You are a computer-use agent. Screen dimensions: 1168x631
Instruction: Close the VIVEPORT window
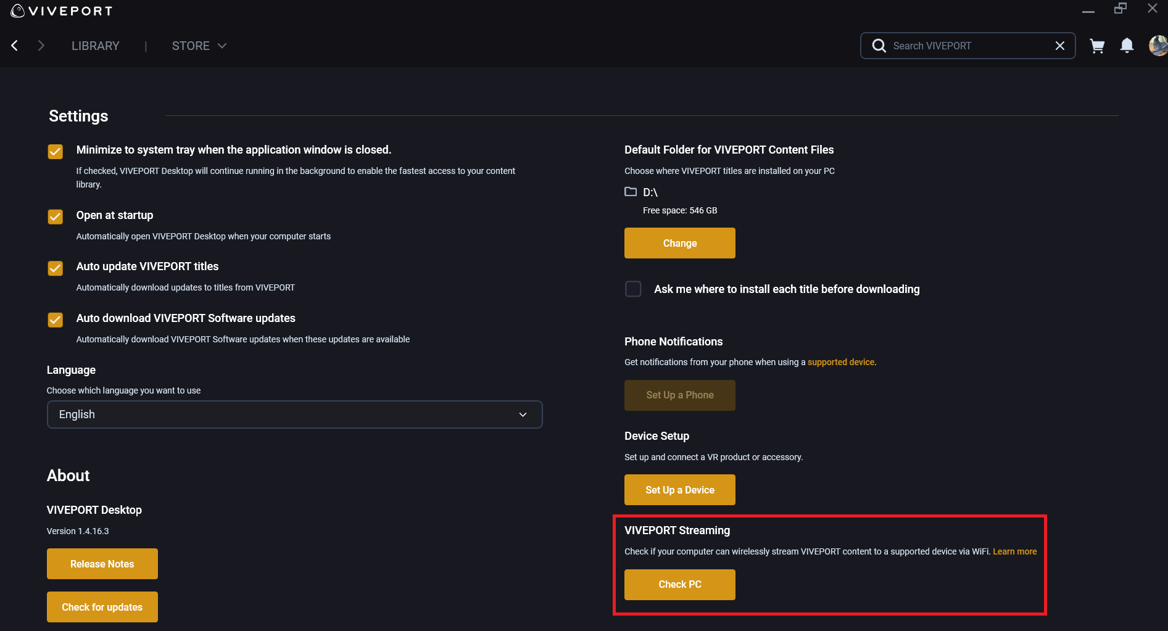[x=1152, y=8]
